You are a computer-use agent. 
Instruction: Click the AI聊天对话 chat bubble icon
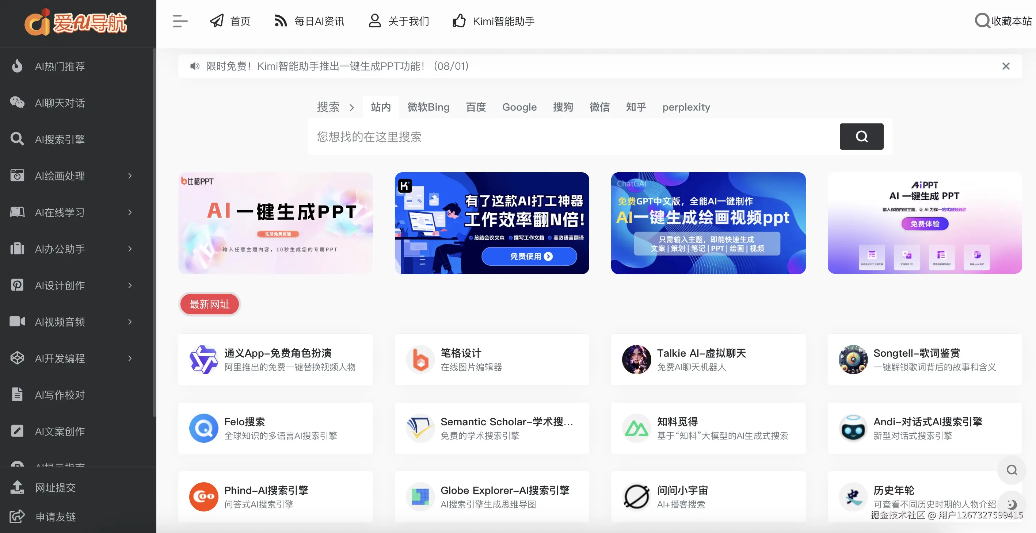(17, 103)
